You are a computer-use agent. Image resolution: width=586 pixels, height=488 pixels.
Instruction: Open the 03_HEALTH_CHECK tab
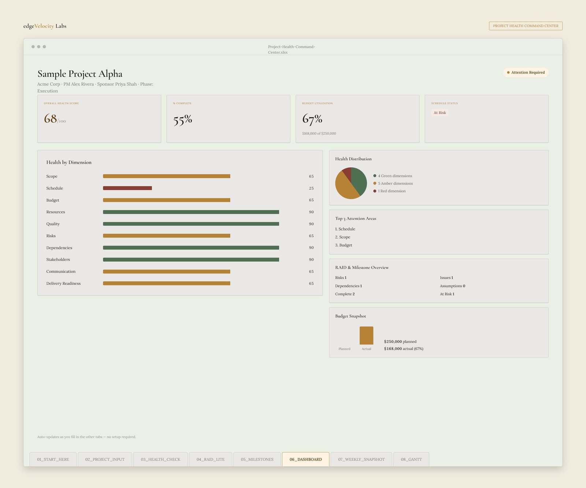coord(160,459)
